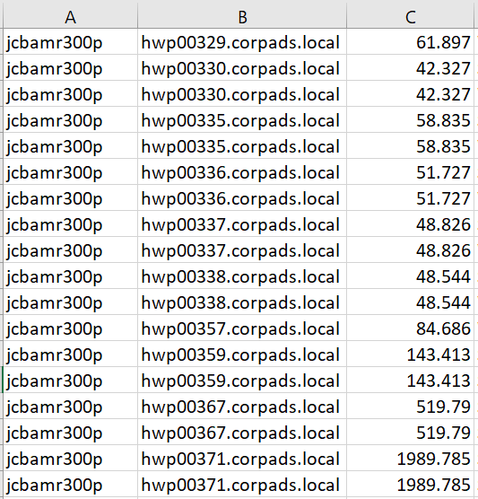Click the second 42.327 value
Image resolution: width=478 pixels, height=499 pixels.
410,94
